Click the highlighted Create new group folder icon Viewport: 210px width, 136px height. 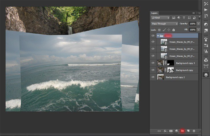pyautogui.click(x=182, y=131)
